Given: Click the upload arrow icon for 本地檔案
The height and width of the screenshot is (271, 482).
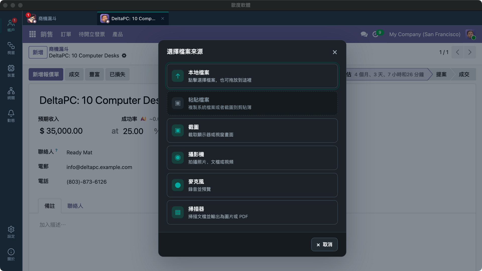Looking at the screenshot, I should pos(178,76).
